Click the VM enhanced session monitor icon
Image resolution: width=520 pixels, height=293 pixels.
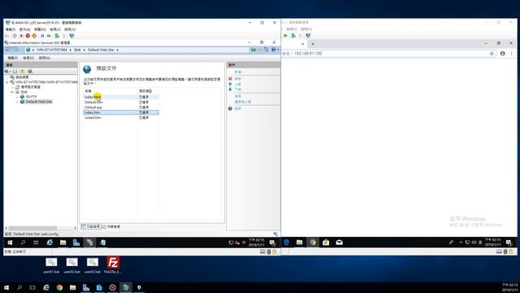point(71,36)
